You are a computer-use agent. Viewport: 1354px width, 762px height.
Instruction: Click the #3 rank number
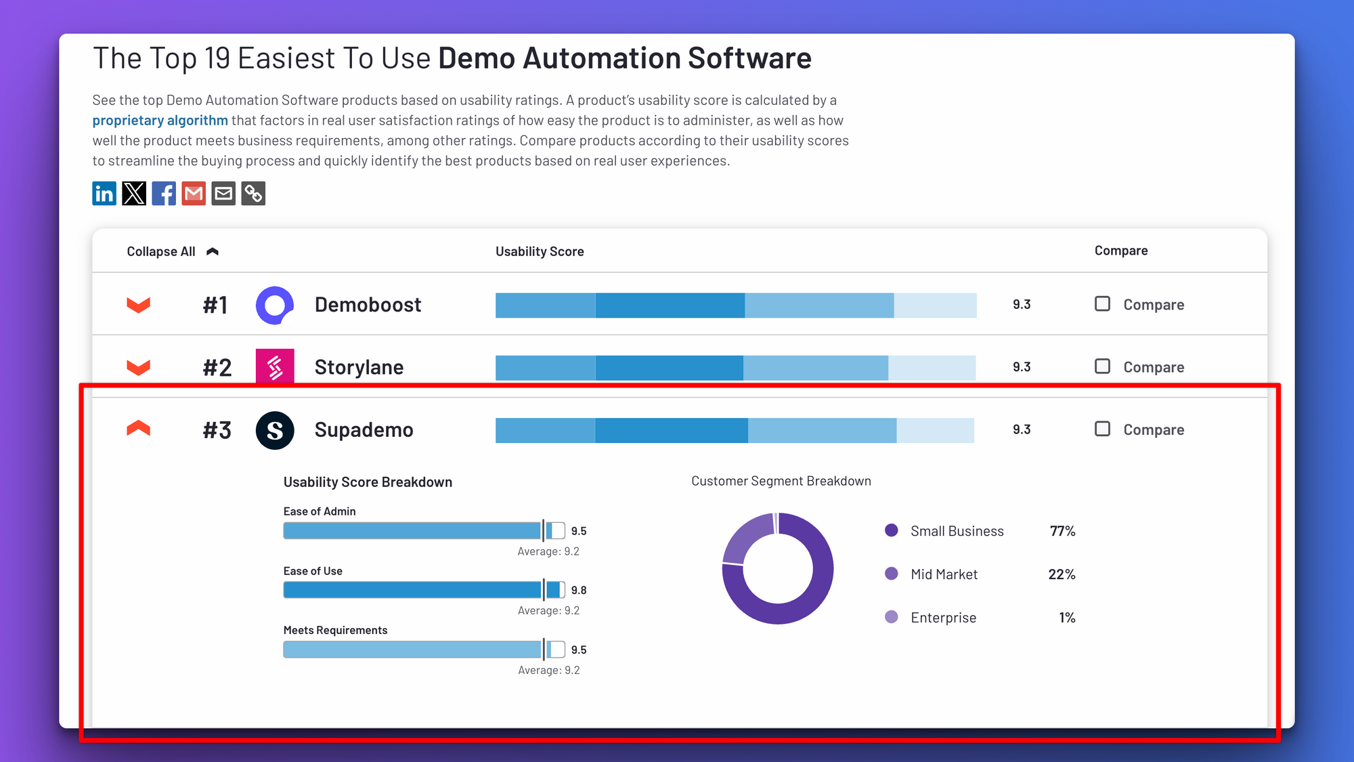[x=217, y=431]
